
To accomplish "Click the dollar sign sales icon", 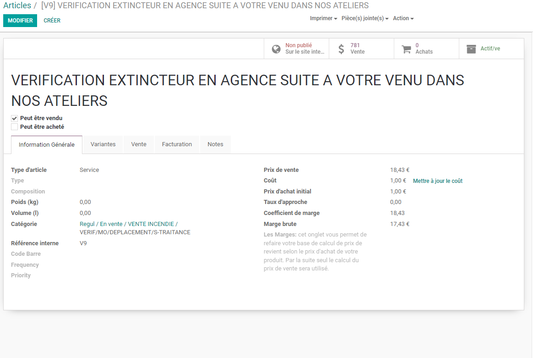I will tap(341, 49).
